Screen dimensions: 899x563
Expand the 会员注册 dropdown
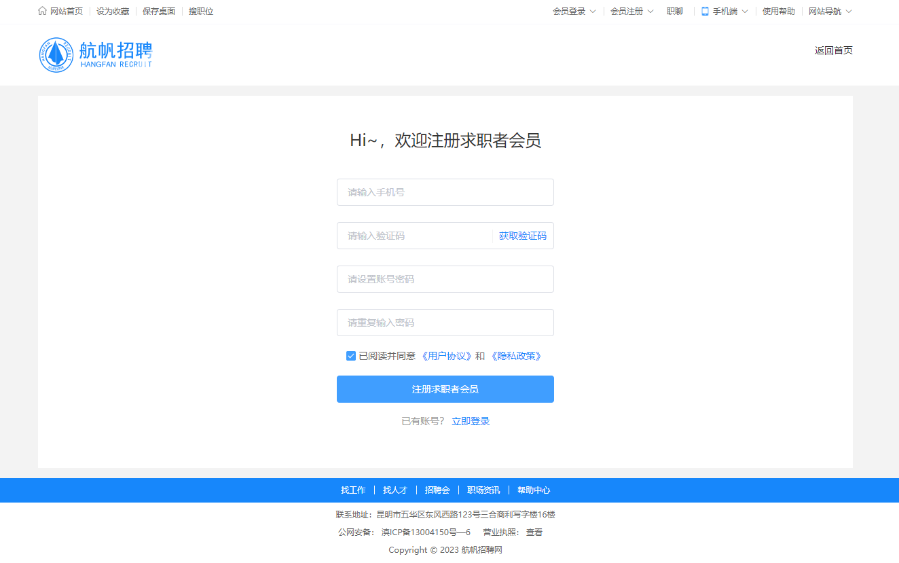(650, 12)
